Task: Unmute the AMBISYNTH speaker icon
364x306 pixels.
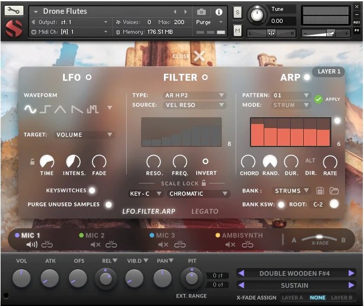Action: point(230,245)
